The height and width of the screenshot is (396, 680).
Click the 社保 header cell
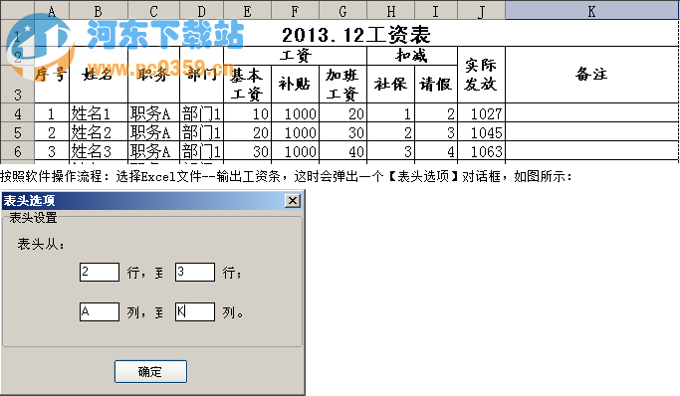click(390, 84)
